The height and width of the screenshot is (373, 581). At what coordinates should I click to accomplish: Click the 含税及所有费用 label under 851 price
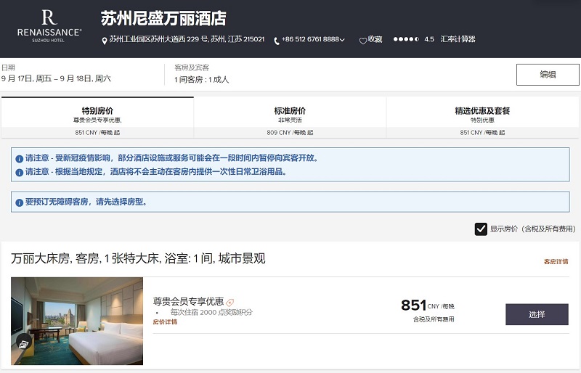(434, 319)
